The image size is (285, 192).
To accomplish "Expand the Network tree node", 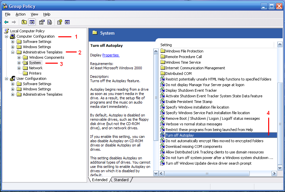I will (x=19, y=68).
